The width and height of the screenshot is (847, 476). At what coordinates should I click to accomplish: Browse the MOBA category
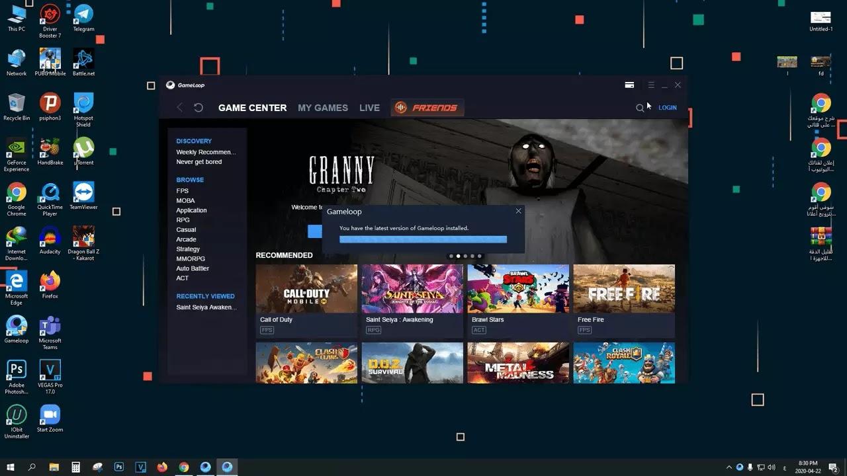(x=185, y=200)
